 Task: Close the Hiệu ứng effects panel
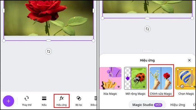pos(189,60)
